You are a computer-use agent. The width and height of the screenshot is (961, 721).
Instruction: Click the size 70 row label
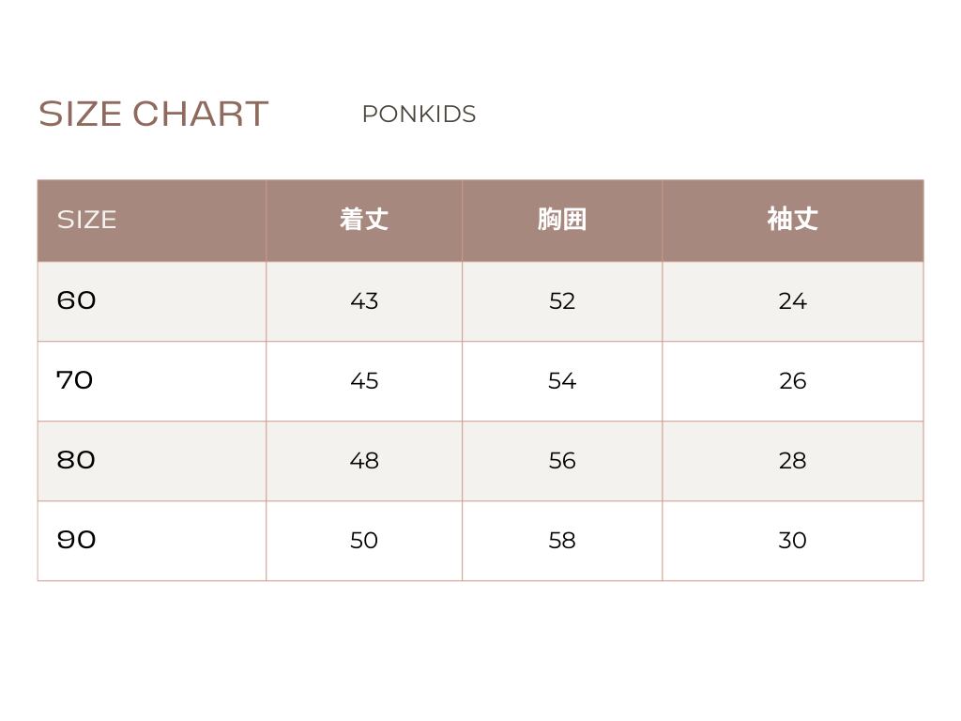click(x=75, y=380)
